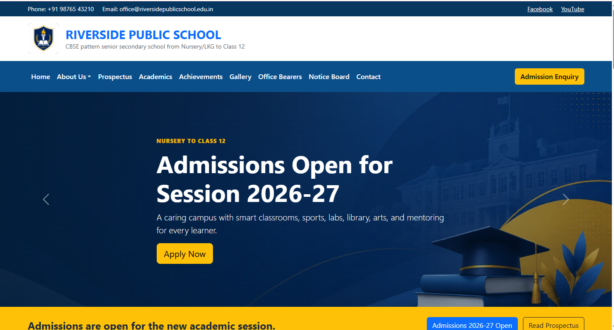Image resolution: width=614 pixels, height=330 pixels.
Task: Click the RIVERSIDE PUBLIC SCHOOL title
Action: click(143, 35)
